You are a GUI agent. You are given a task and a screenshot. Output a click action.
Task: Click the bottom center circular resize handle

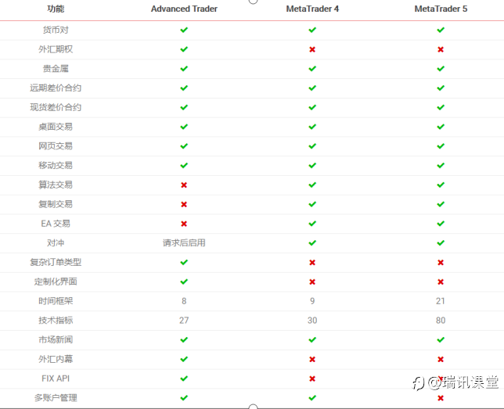(254, 407)
